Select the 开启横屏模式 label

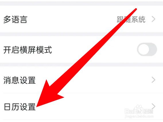(28, 50)
